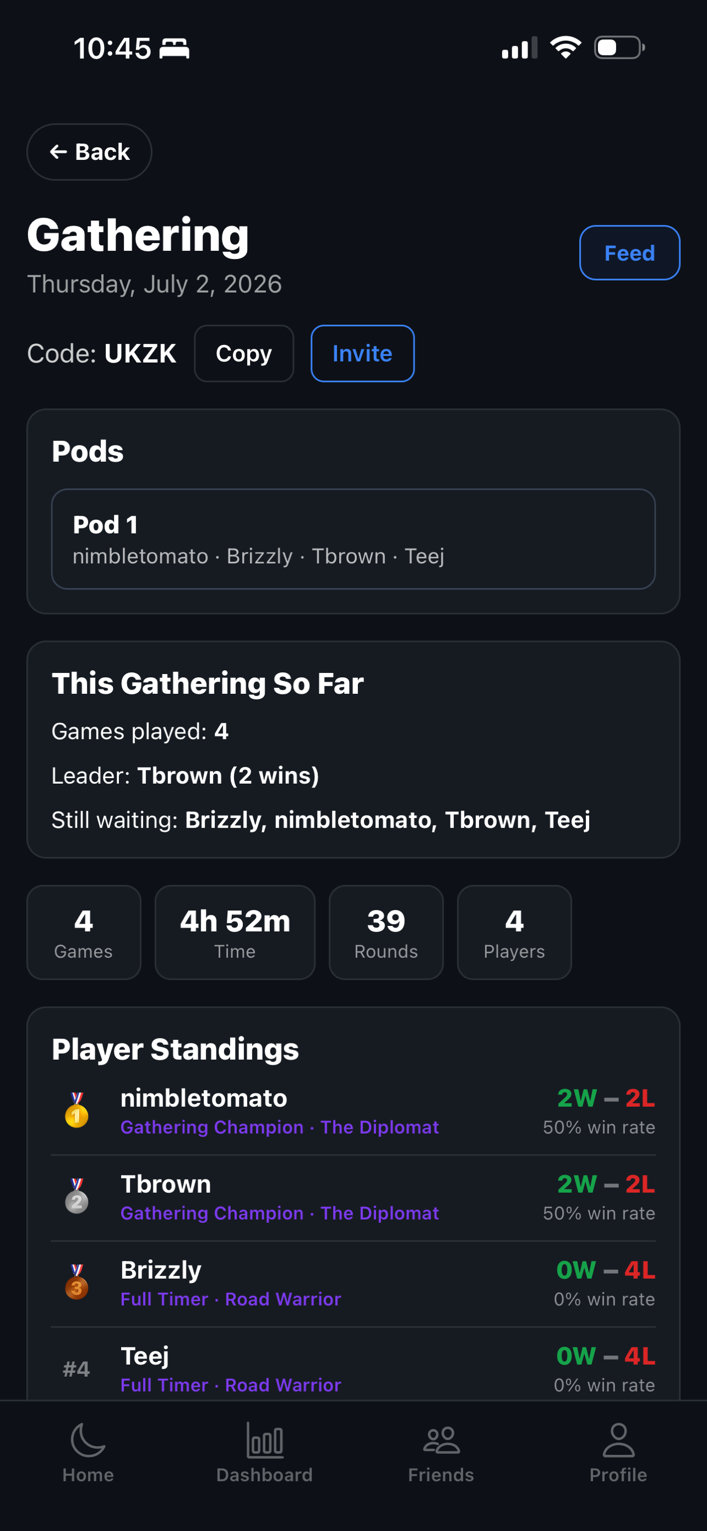The image size is (707, 1531).
Task: Open nimbletomato's standings row
Action: click(x=353, y=1112)
